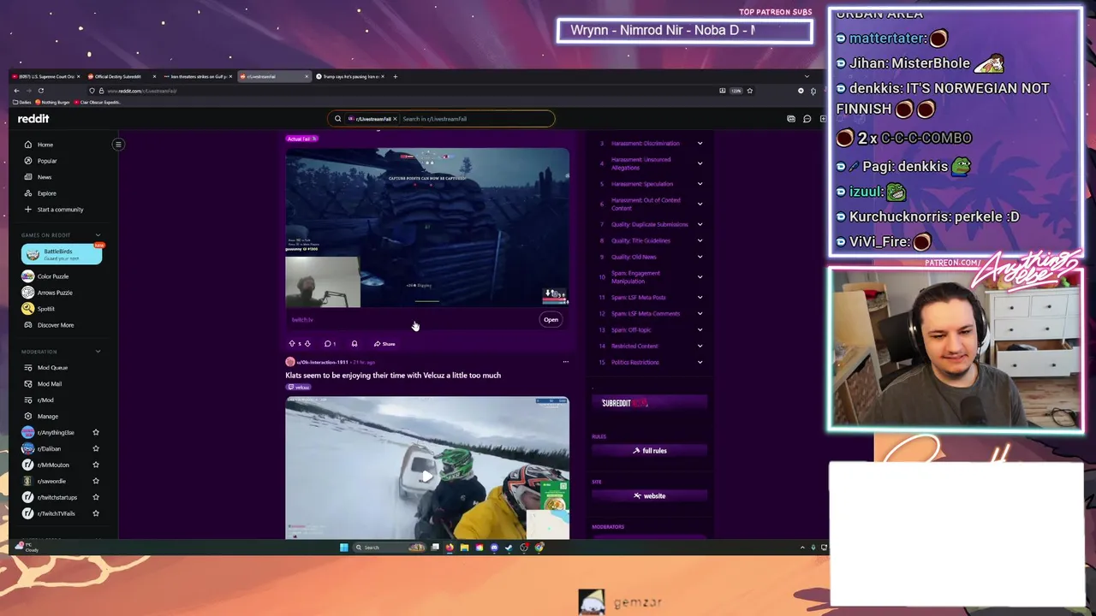Image resolution: width=1096 pixels, height=616 pixels.
Task: Play the battlefield clip thumbnail
Action: click(427, 228)
